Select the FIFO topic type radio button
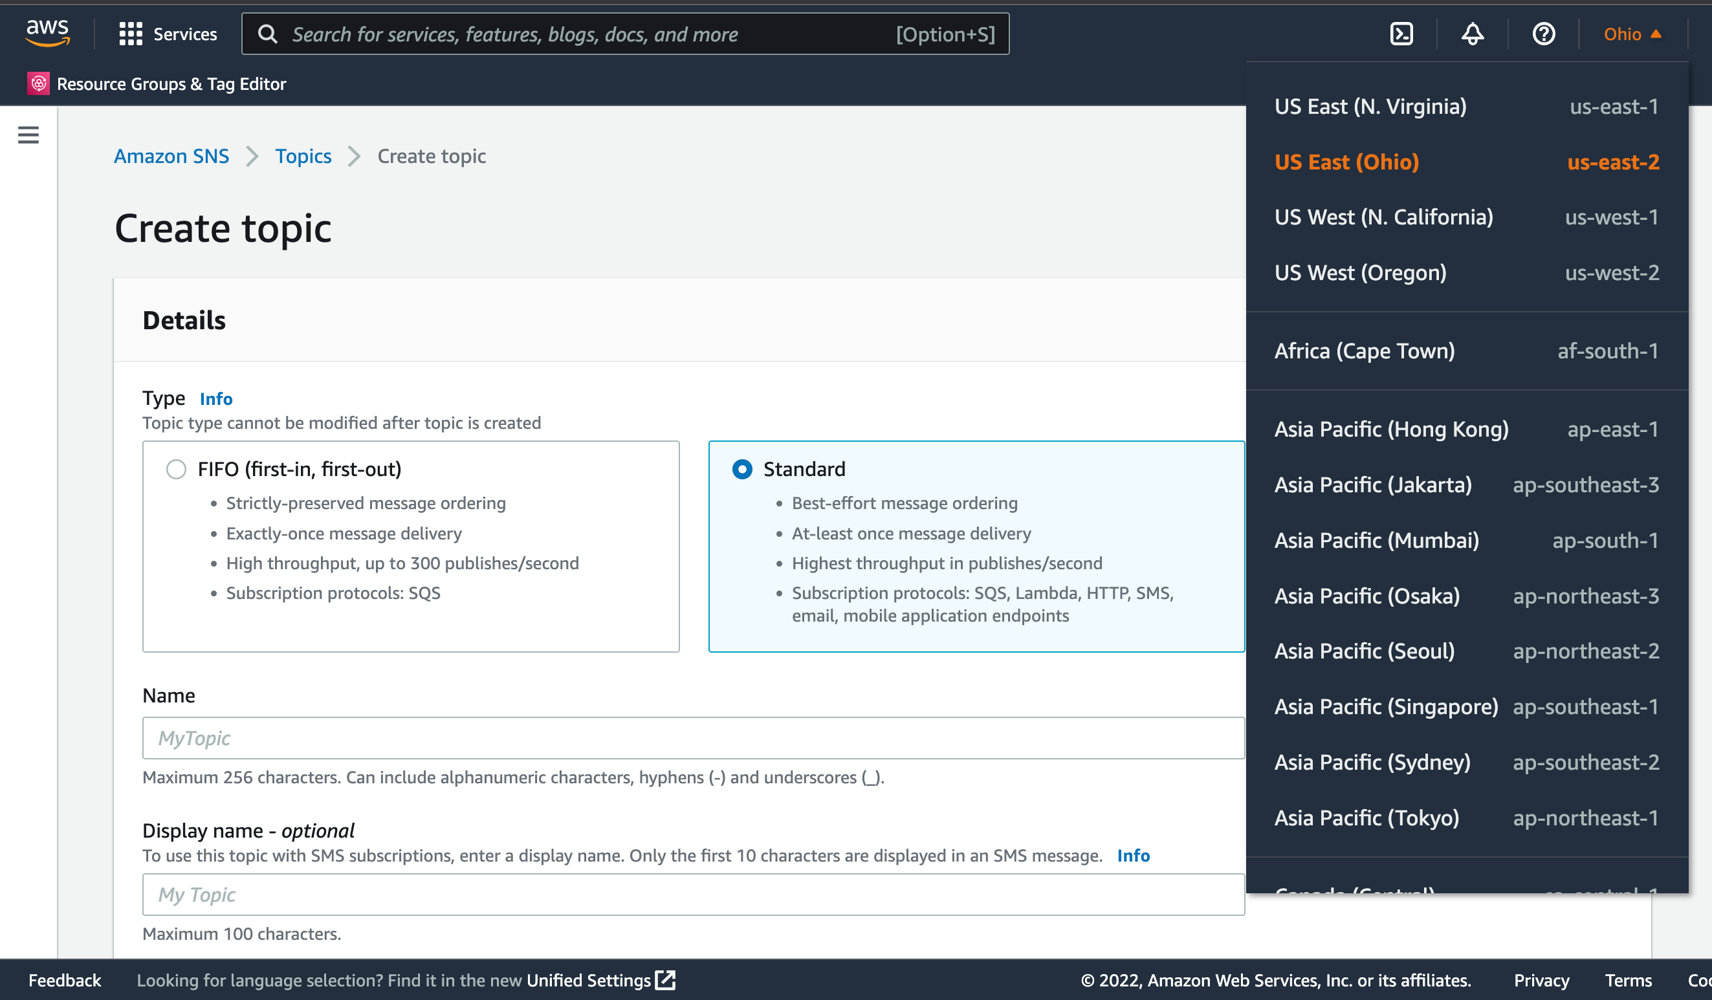The width and height of the screenshot is (1712, 1000). (176, 470)
